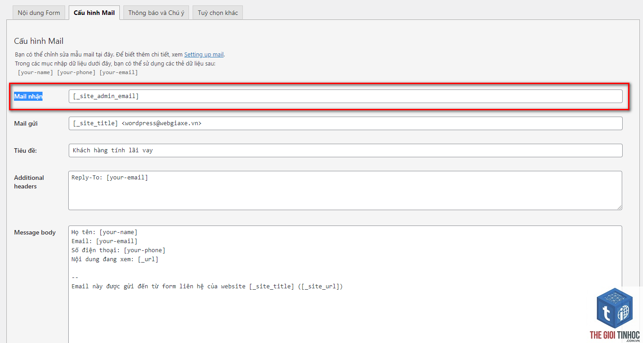
Task: Select the Cấu hình Mail tab
Action: click(94, 13)
